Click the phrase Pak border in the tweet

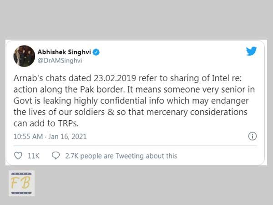coord(103,89)
